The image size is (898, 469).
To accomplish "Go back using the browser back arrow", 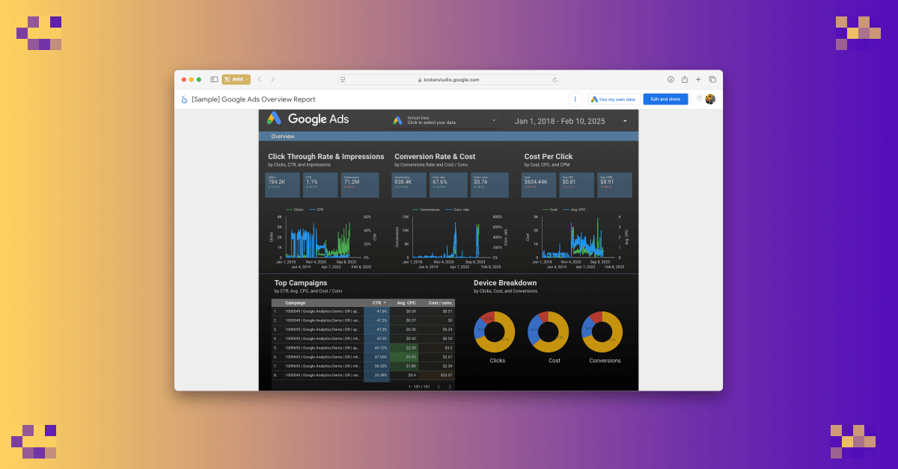I will (x=260, y=79).
